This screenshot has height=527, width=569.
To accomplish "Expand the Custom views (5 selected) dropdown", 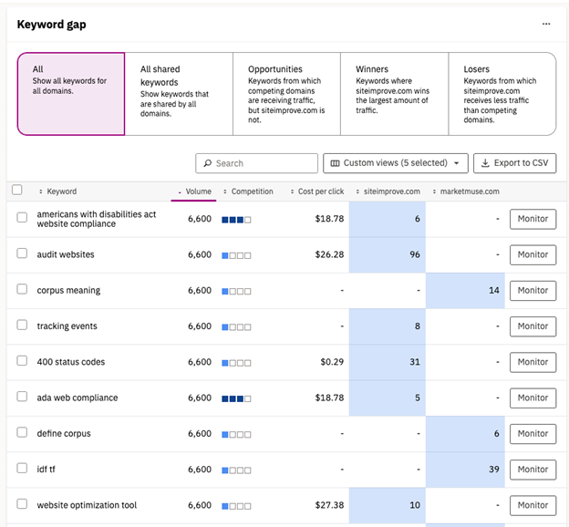I will coord(395,163).
